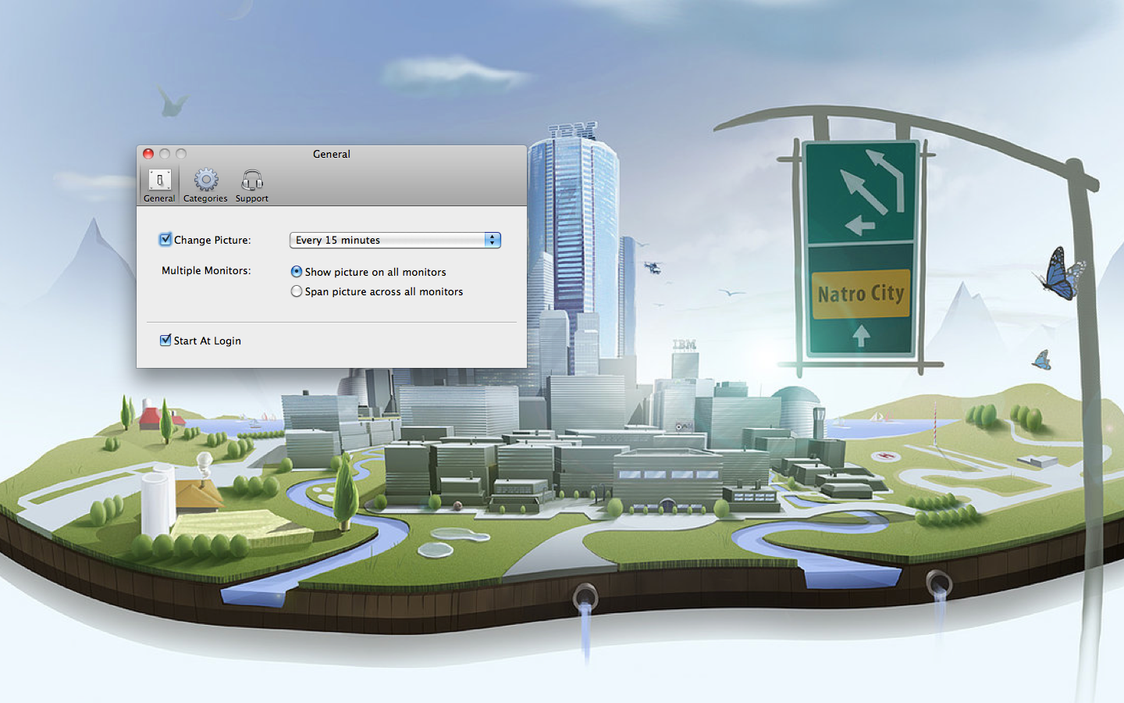Click the window's minimize button
The height and width of the screenshot is (703, 1124).
click(165, 154)
